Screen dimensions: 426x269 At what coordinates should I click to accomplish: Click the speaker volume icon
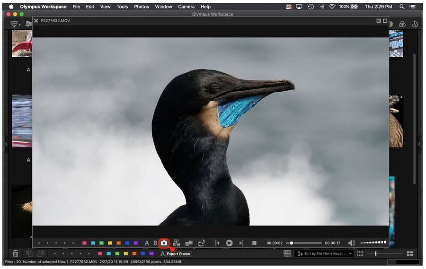pyautogui.click(x=352, y=243)
